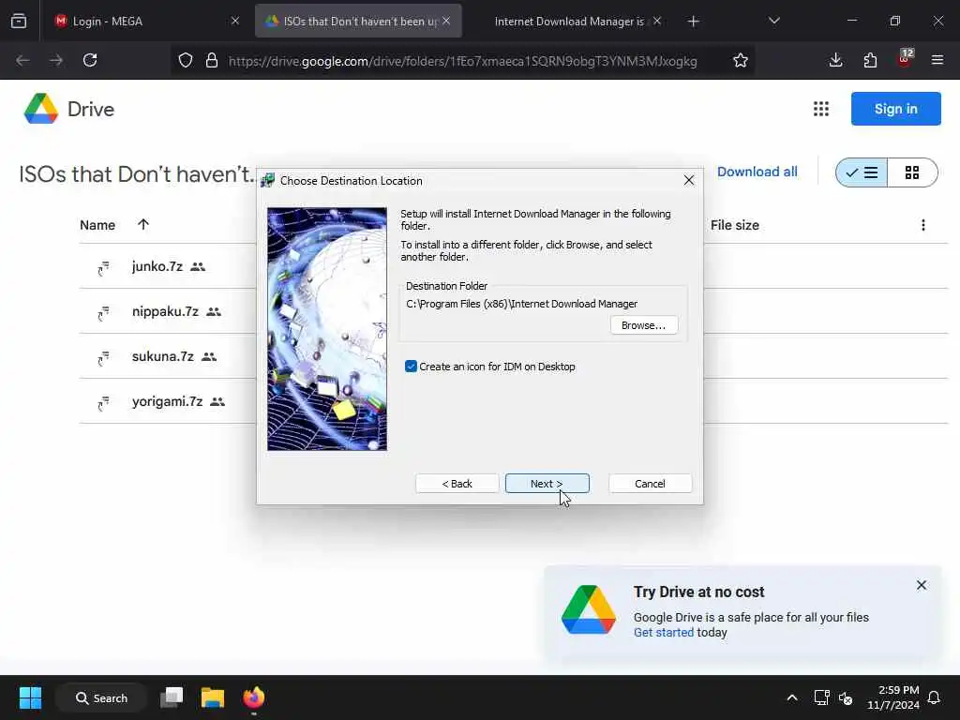Select the sukuna.7z file
Screen dimensions: 960x720
coord(163,356)
